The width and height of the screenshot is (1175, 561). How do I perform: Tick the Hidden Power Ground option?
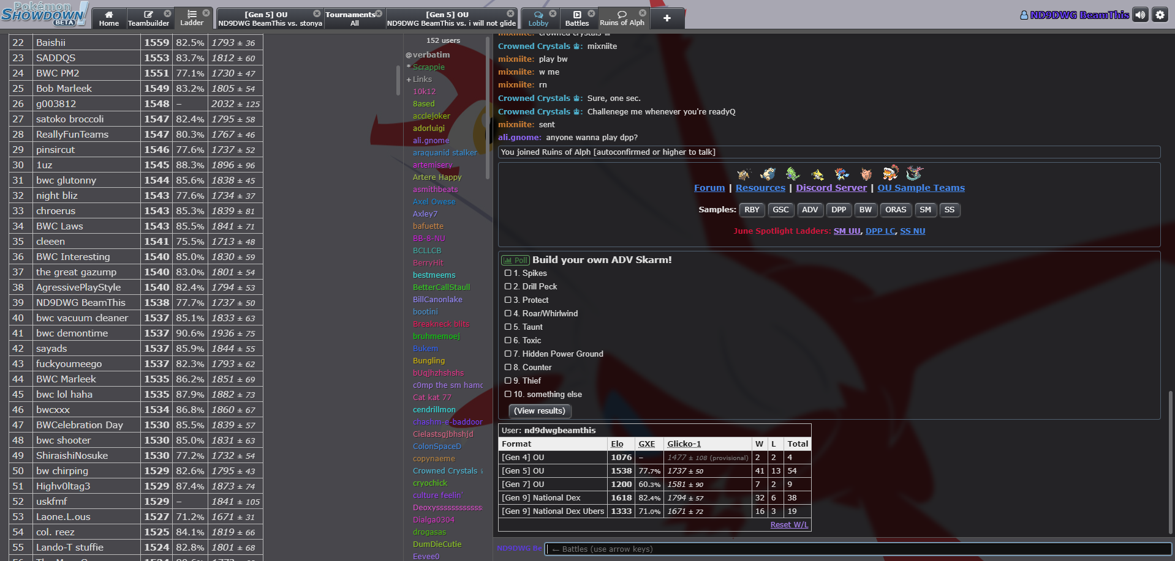(508, 354)
